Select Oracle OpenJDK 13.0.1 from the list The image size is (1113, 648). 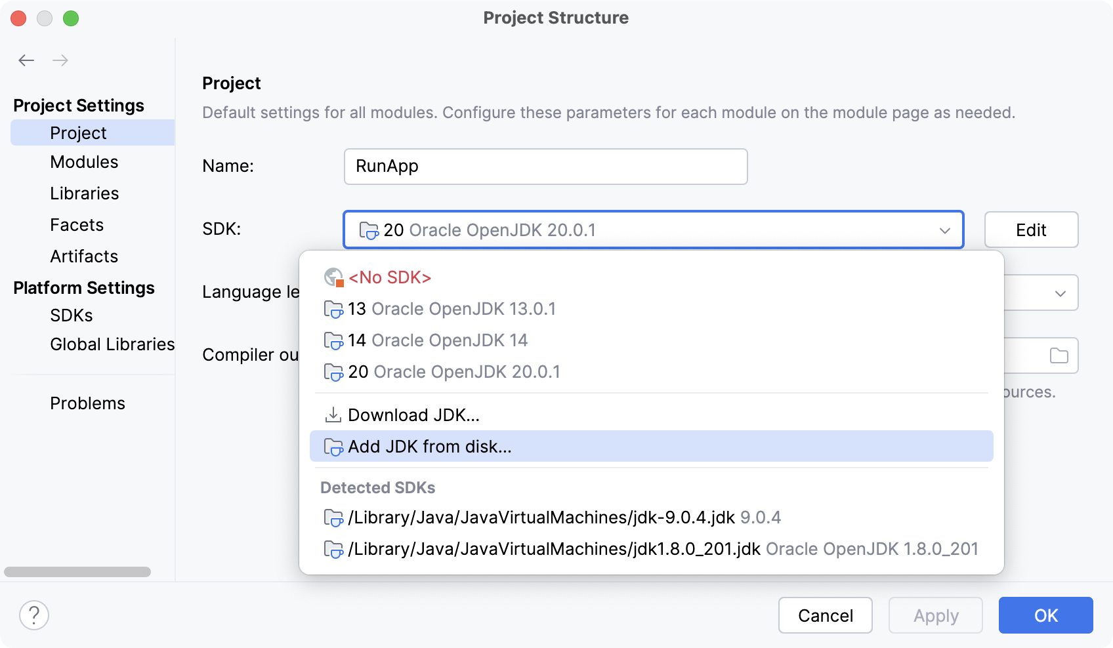click(x=451, y=308)
